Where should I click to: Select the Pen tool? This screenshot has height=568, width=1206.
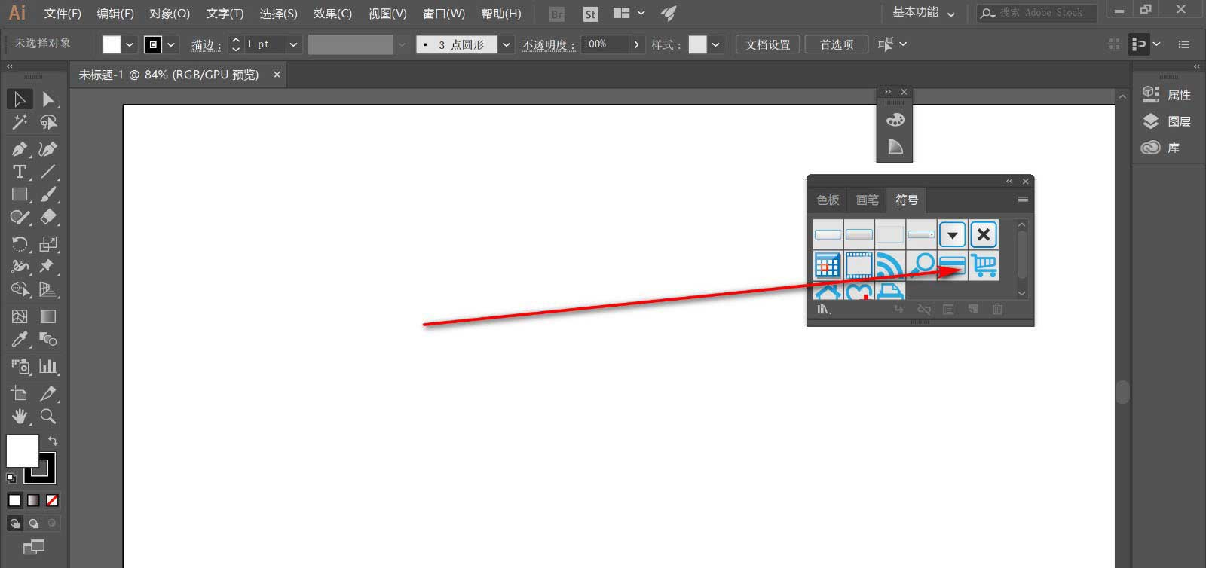click(20, 148)
